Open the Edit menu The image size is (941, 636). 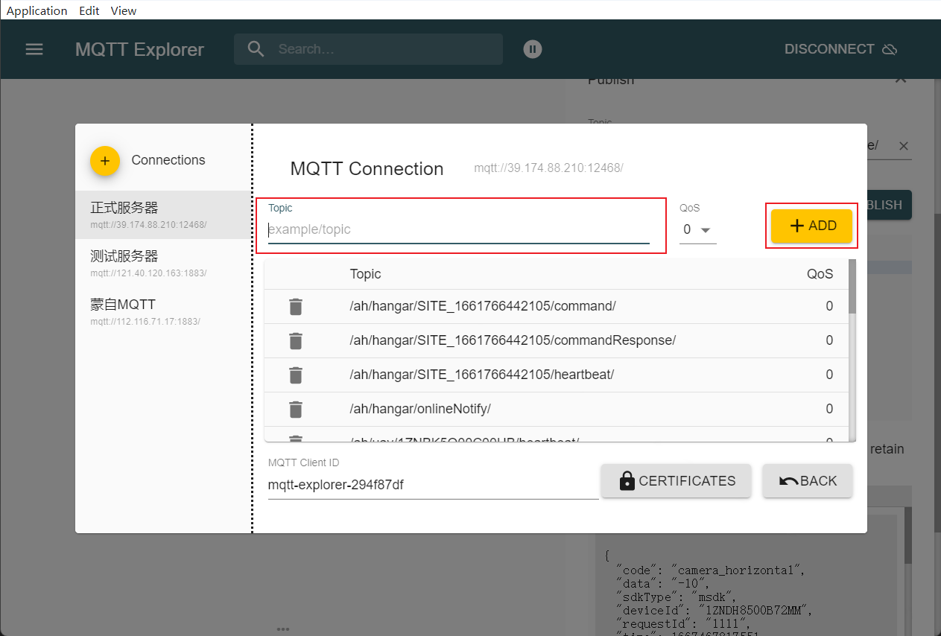pos(89,10)
